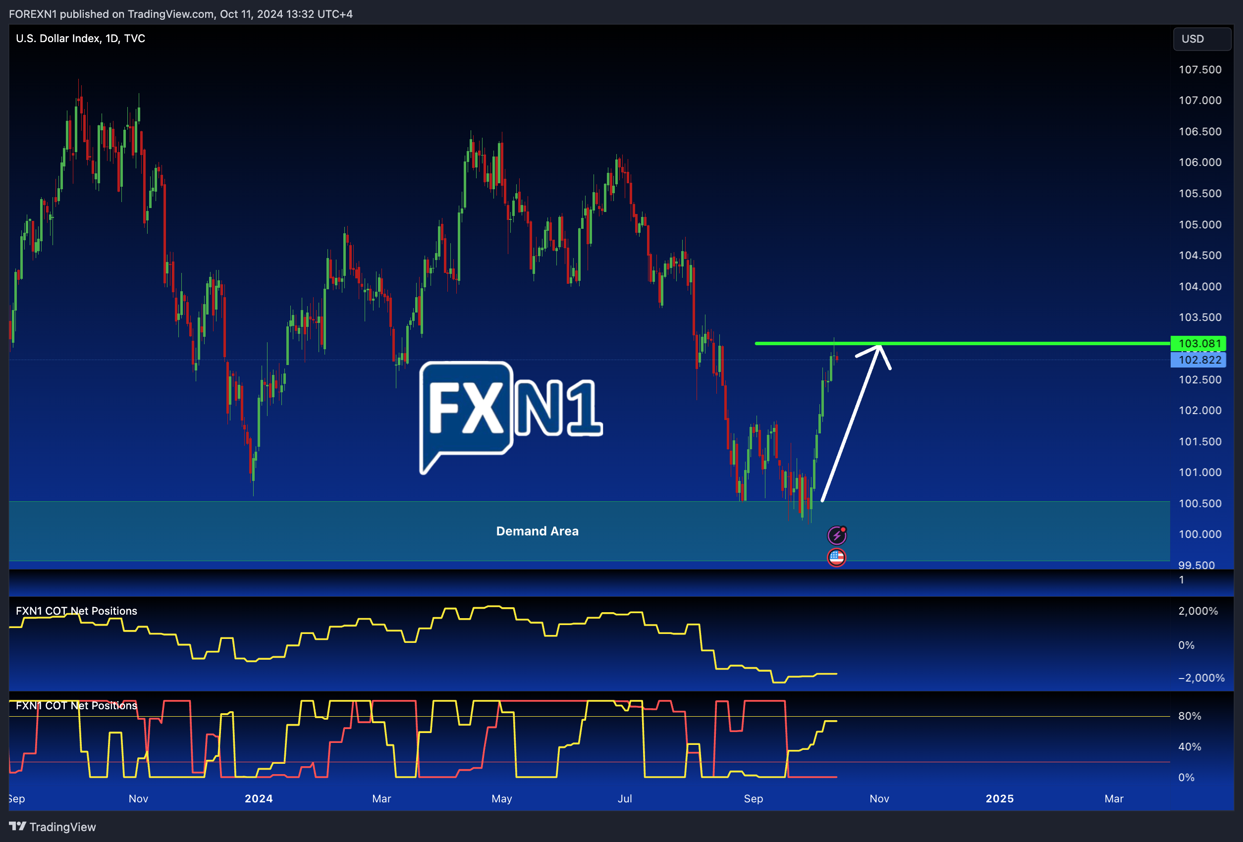Click the US flag economic event icon
This screenshot has width=1243, height=842.
click(x=837, y=558)
